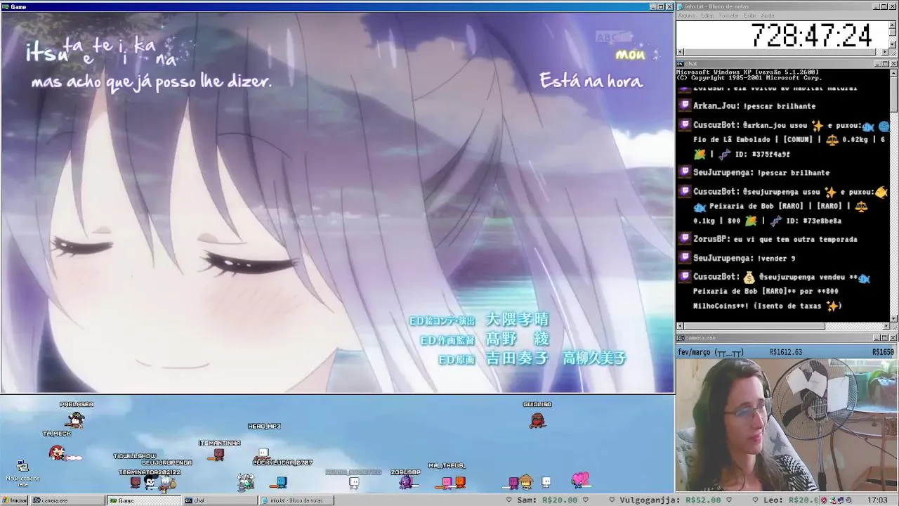899x506 pixels.
Task: Click the cmd icon in chat title bar
Action: [x=681, y=63]
